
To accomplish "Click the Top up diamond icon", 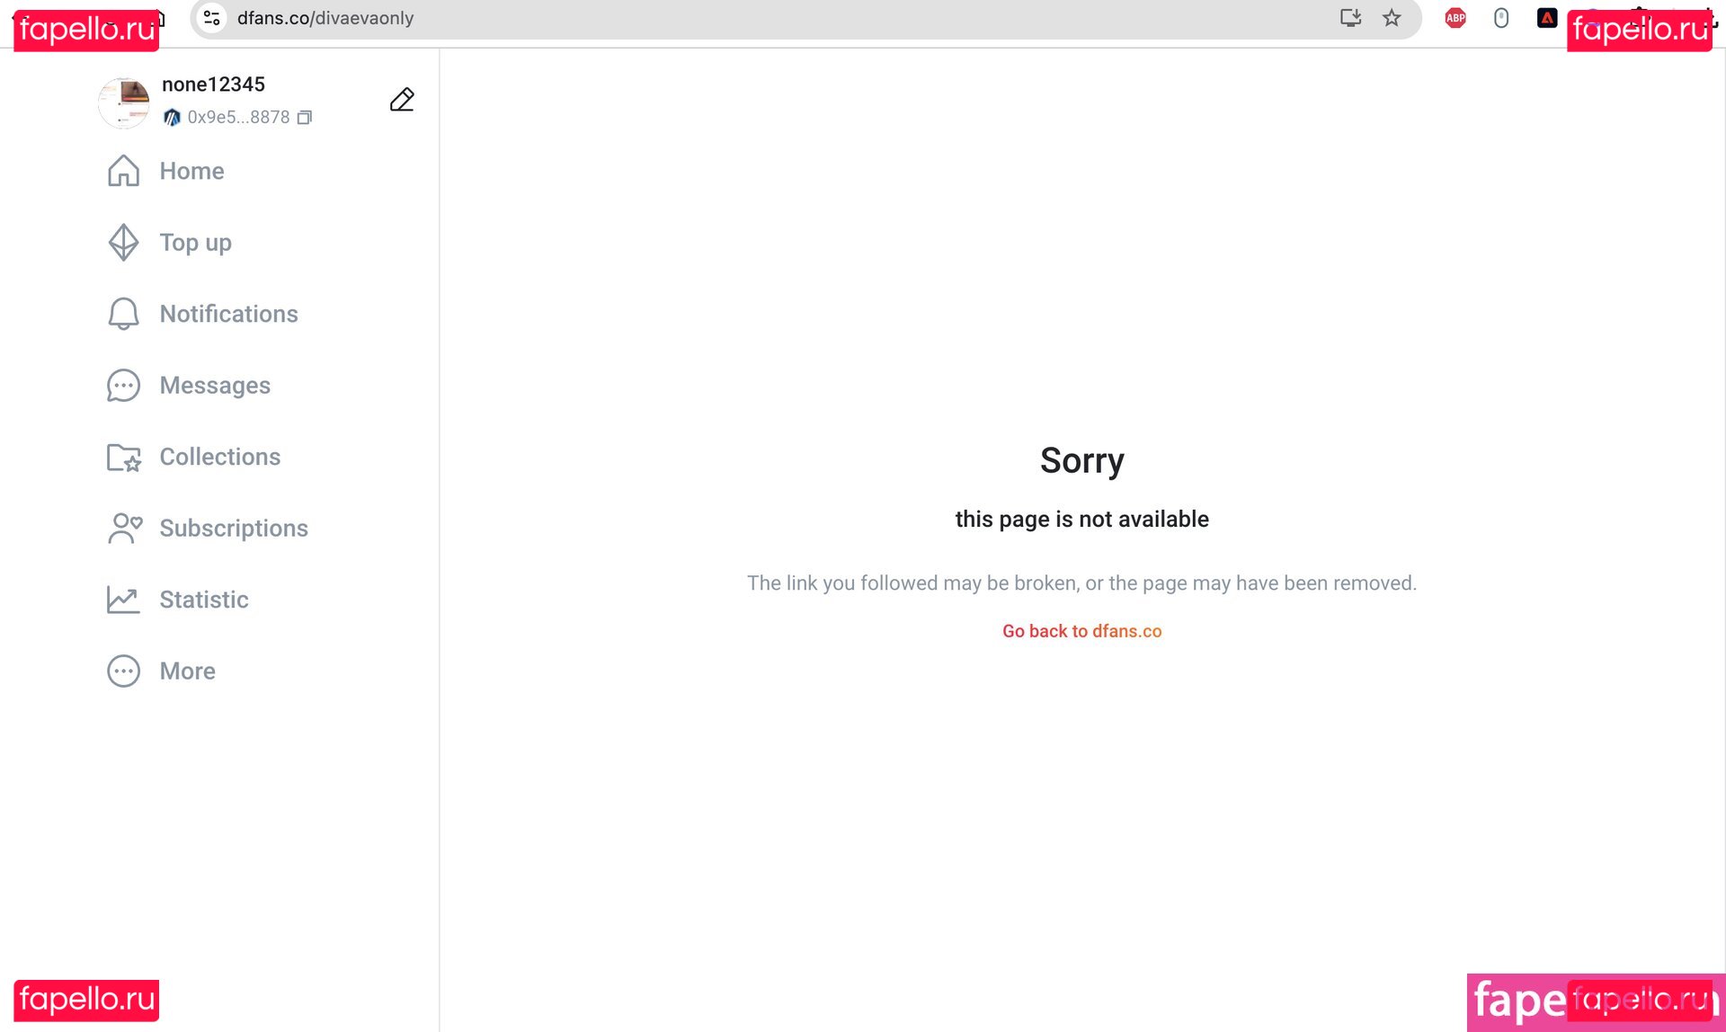I will (x=123, y=243).
